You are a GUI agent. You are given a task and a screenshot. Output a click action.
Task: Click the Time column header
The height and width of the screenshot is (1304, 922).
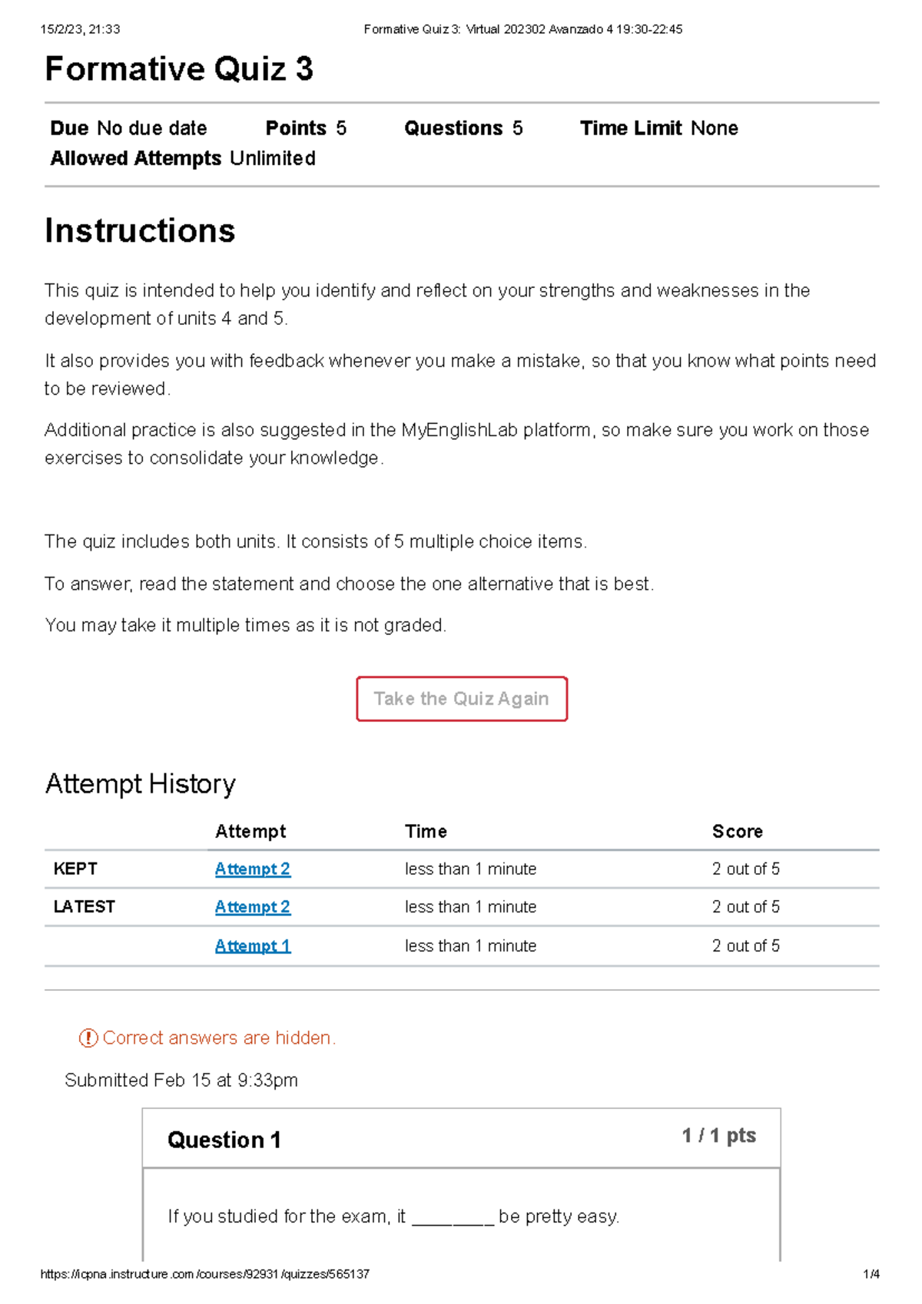pyautogui.click(x=426, y=831)
